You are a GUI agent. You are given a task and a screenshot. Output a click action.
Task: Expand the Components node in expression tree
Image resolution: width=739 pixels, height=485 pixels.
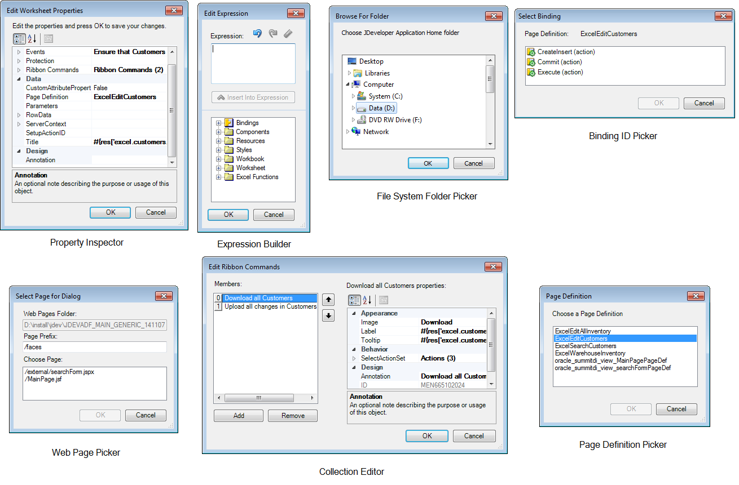point(219,132)
